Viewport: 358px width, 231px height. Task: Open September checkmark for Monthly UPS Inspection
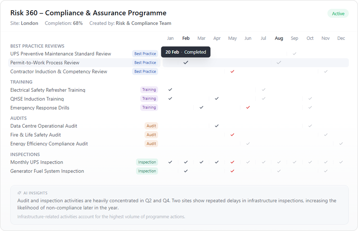pyautogui.click(x=294, y=162)
